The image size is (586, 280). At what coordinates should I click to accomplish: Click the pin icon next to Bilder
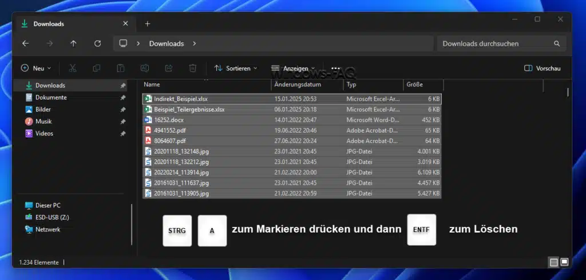click(122, 109)
